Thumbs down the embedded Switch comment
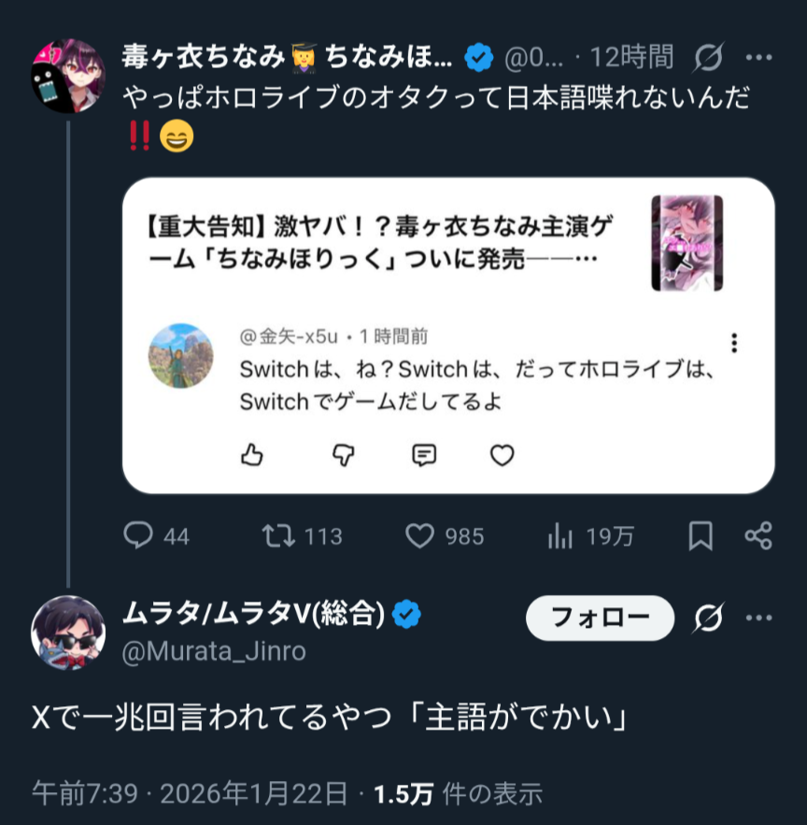The image size is (807, 825). [x=345, y=455]
